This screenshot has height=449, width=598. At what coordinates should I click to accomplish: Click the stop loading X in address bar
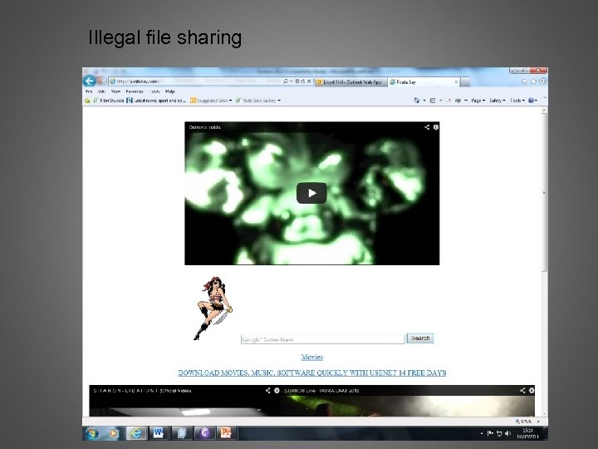point(309,81)
